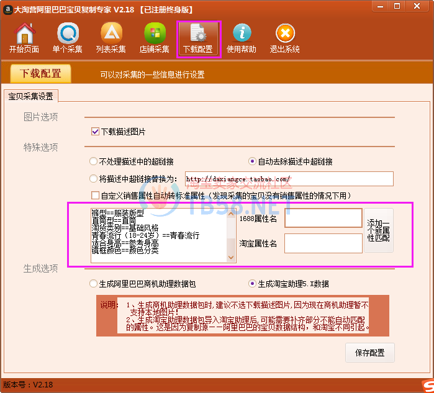
Task: Select 不处理描述中的超链接 radio option
Action: click(94, 161)
